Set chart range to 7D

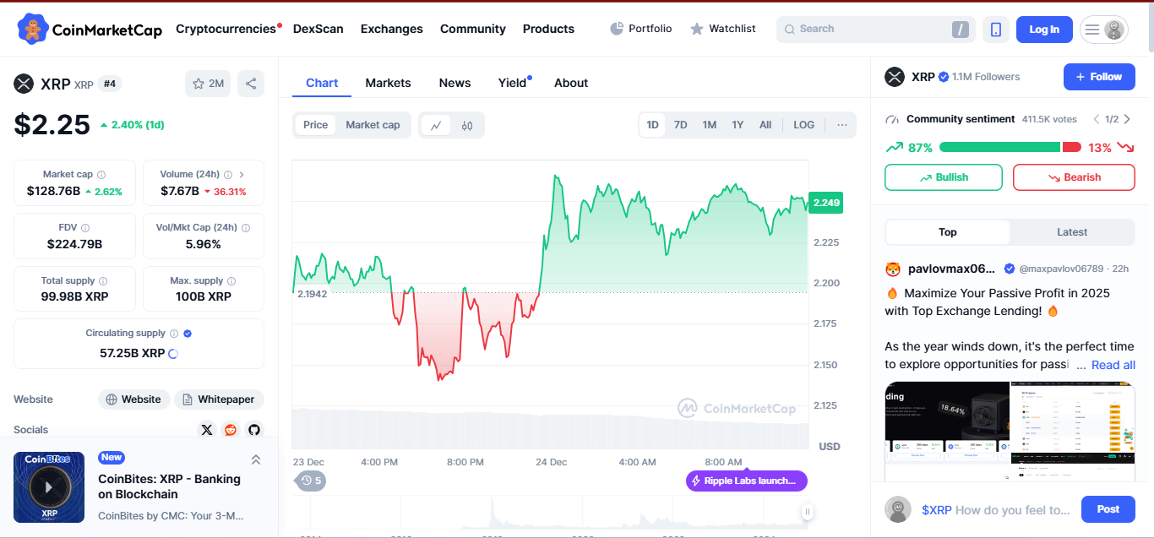point(680,125)
